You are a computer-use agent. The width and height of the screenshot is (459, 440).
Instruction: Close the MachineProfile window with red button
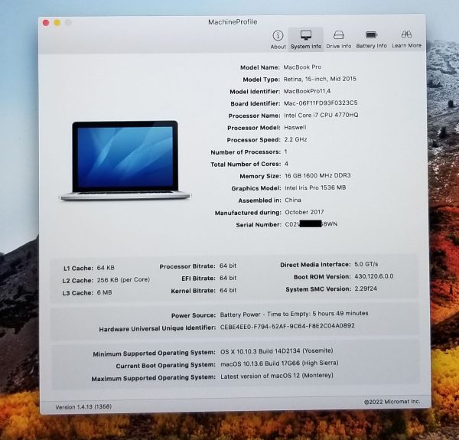46,22
